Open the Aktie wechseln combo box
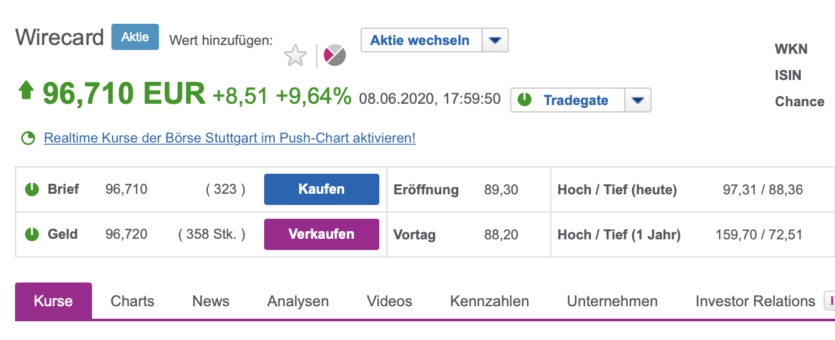 click(x=434, y=41)
